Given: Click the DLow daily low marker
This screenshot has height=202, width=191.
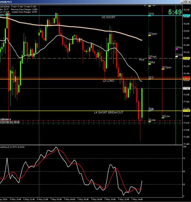Looking at the screenshot, I should point(149,122).
